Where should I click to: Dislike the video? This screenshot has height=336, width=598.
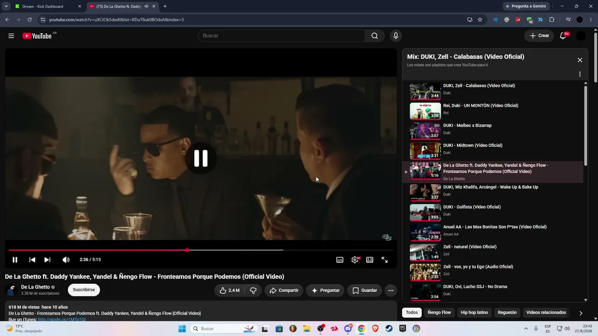click(x=253, y=290)
